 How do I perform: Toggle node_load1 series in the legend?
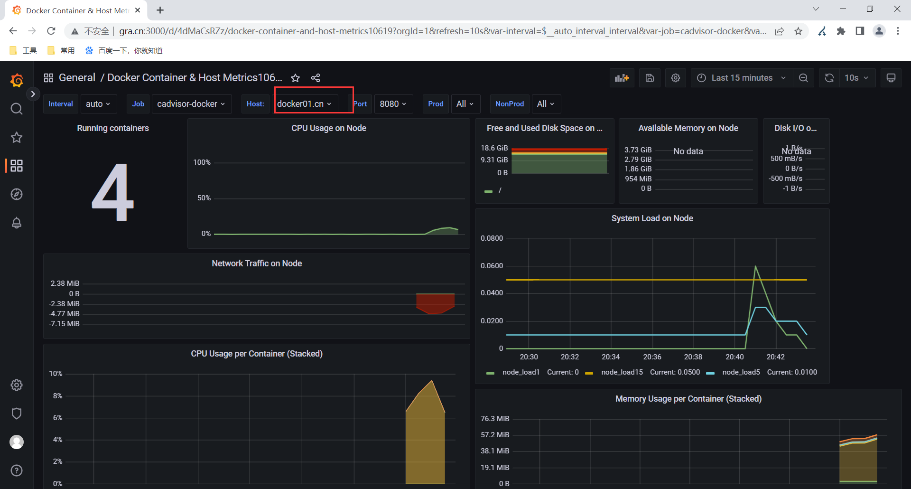point(521,372)
